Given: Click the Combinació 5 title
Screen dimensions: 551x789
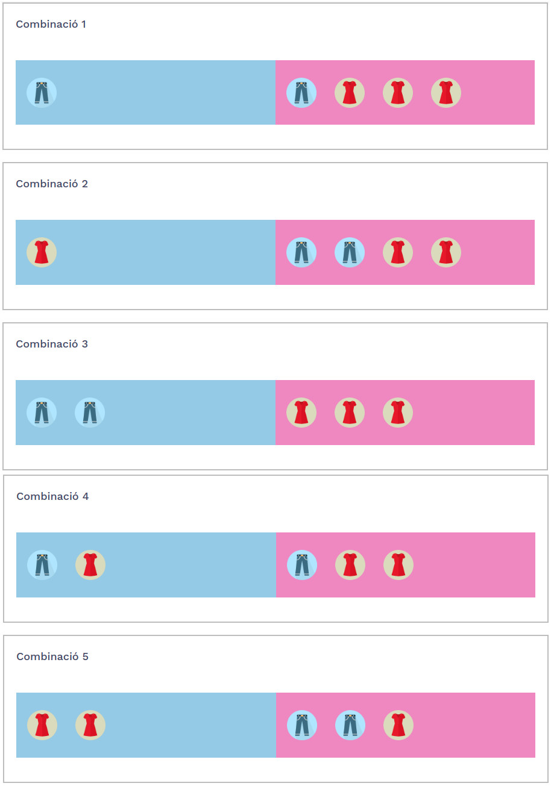Looking at the screenshot, I should tap(52, 656).
